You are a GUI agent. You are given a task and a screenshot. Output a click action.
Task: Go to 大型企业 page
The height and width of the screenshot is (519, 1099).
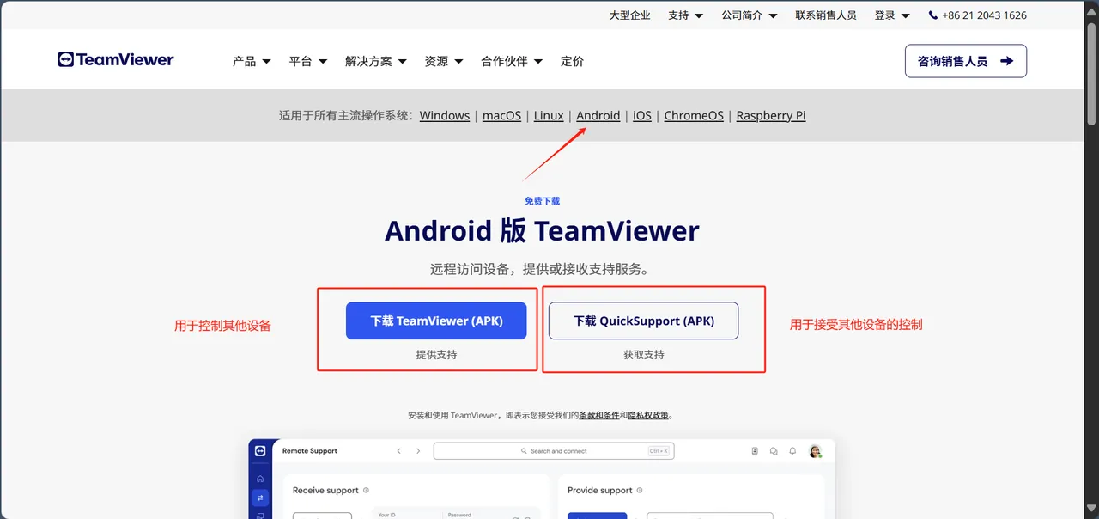coord(630,15)
